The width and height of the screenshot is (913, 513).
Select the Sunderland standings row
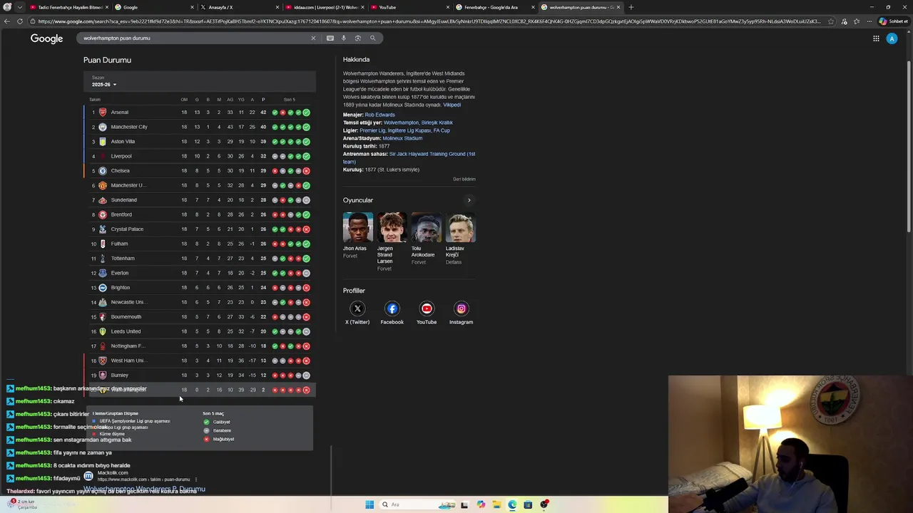(199, 200)
